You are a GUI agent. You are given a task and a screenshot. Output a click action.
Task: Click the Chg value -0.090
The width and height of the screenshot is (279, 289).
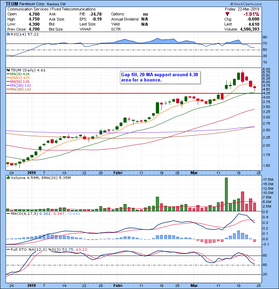click(x=253, y=19)
